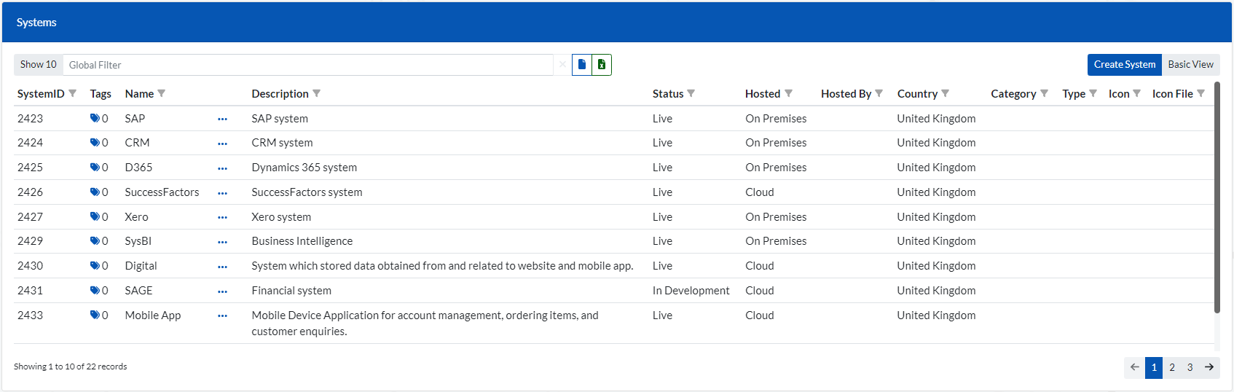The height and width of the screenshot is (392, 1234).
Task: Open the ellipsis menu for SAGE row
Action: [x=222, y=291]
